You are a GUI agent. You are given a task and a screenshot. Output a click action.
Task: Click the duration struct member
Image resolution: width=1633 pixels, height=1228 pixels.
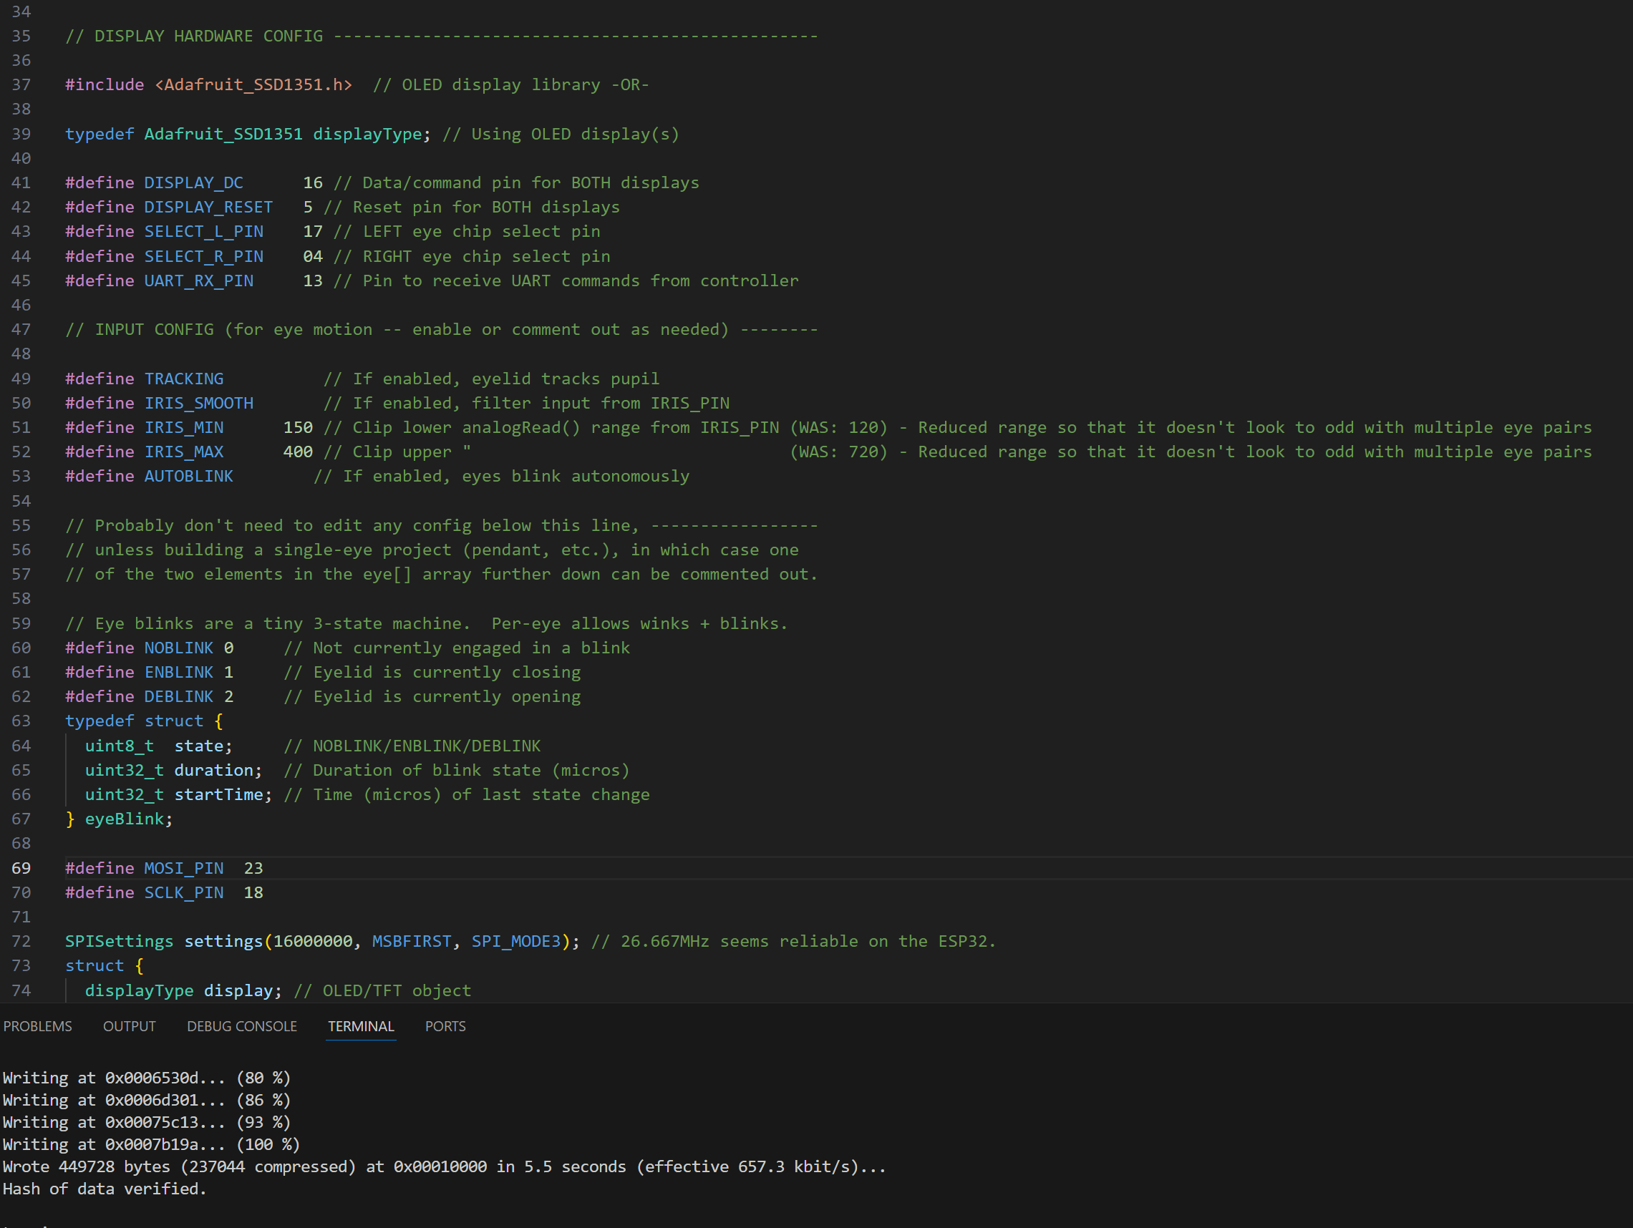(213, 770)
